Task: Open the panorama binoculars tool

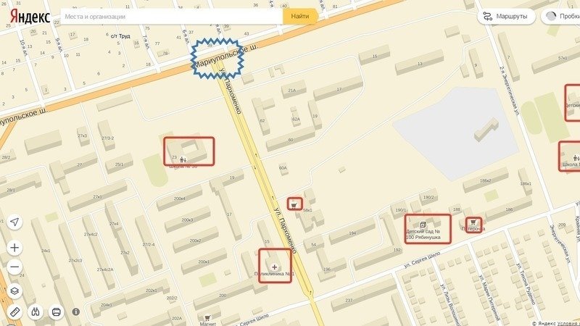Action: click(36, 312)
